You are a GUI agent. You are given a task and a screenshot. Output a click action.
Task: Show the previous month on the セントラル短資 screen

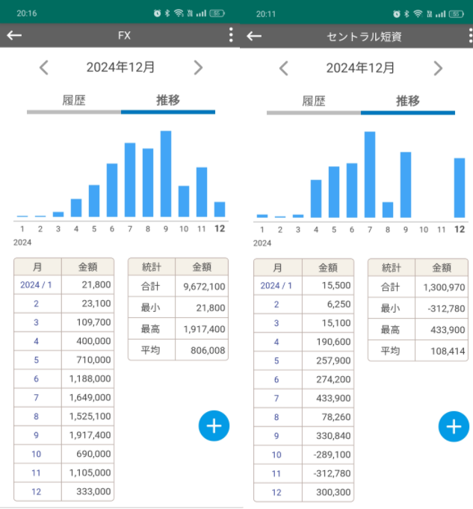click(284, 69)
